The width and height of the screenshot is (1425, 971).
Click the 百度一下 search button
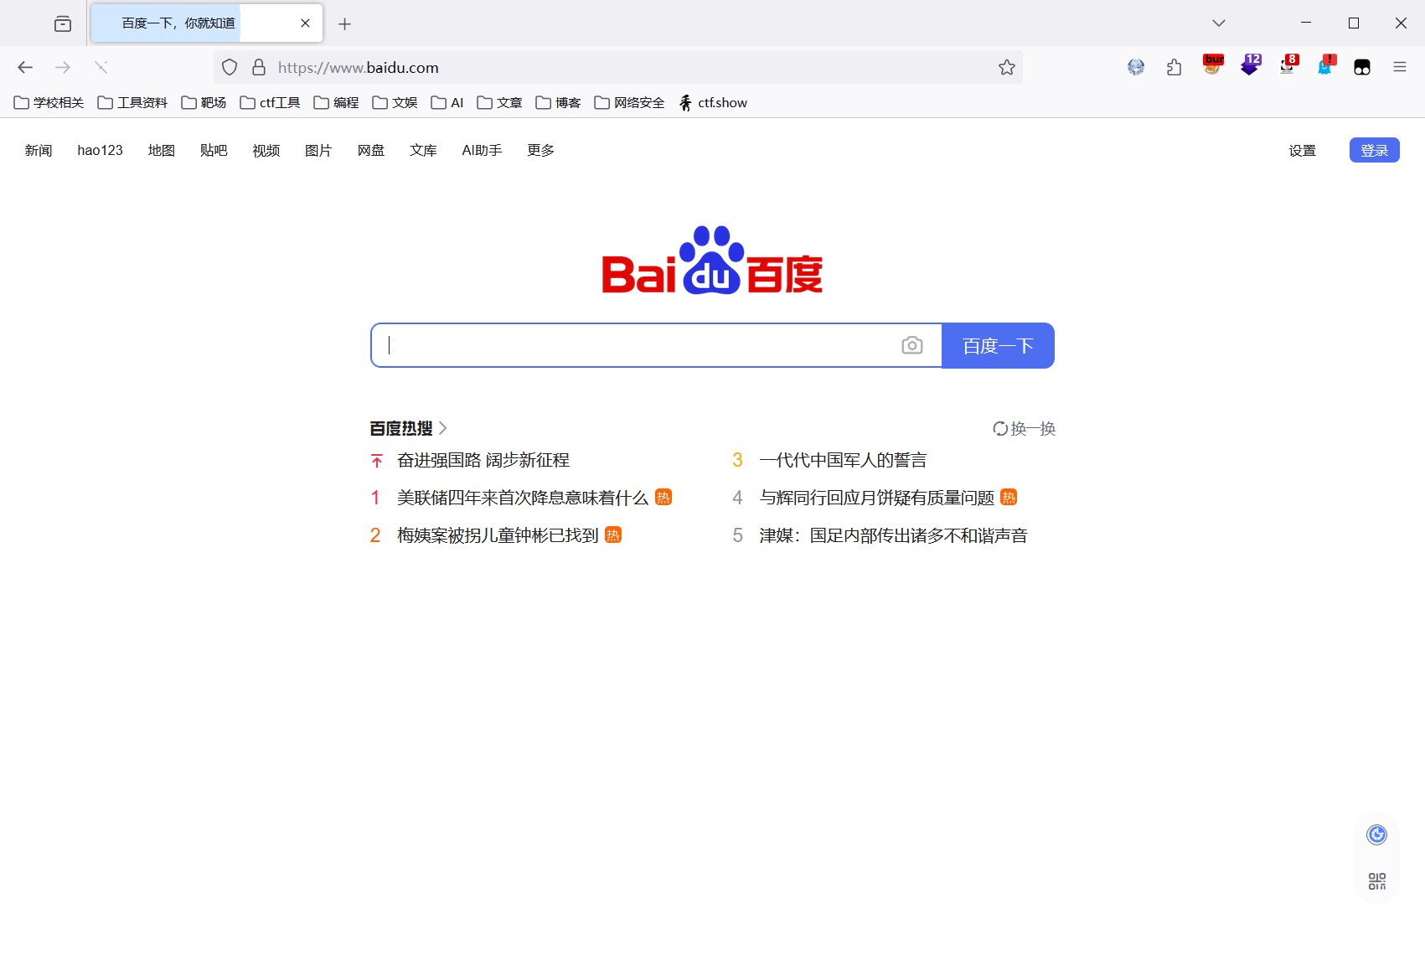998,345
